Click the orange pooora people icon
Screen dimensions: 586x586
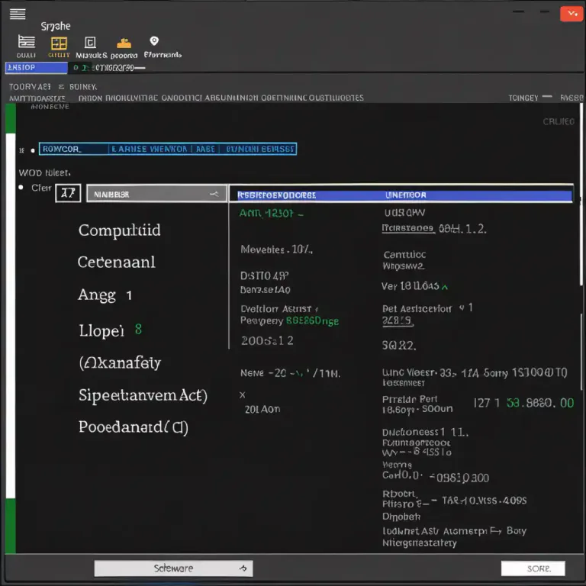point(124,43)
